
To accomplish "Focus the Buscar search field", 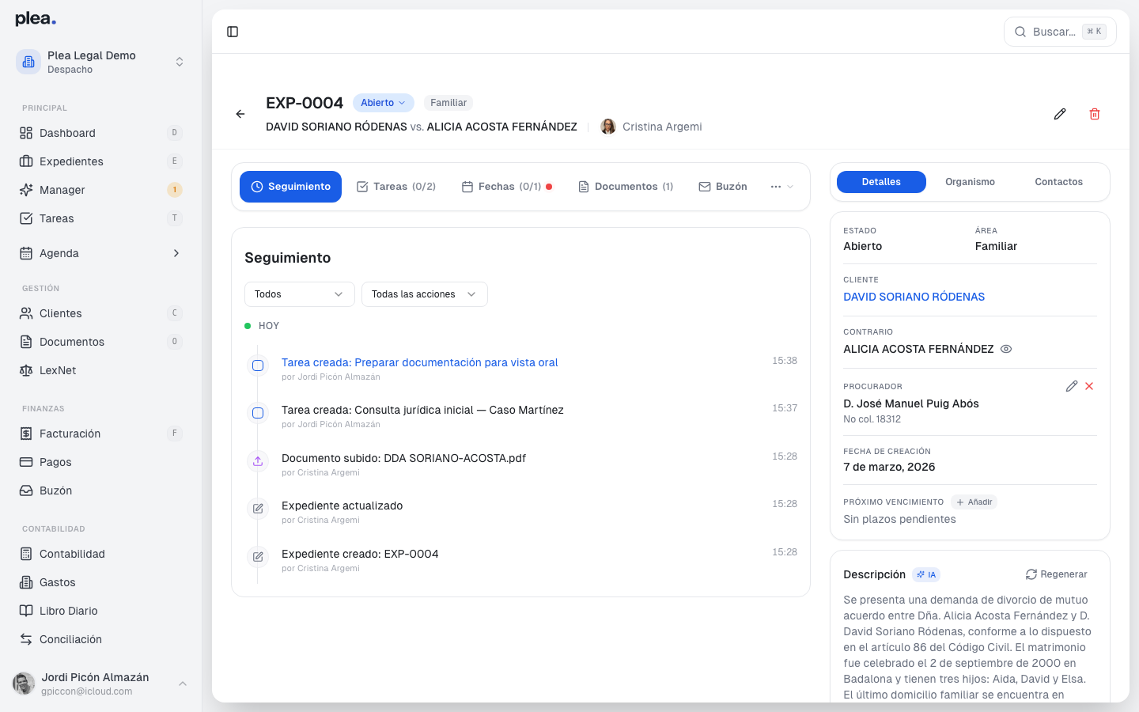I will tap(1060, 32).
